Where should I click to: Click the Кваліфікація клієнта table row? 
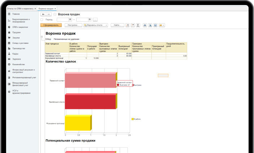pyautogui.click(x=116, y=56)
